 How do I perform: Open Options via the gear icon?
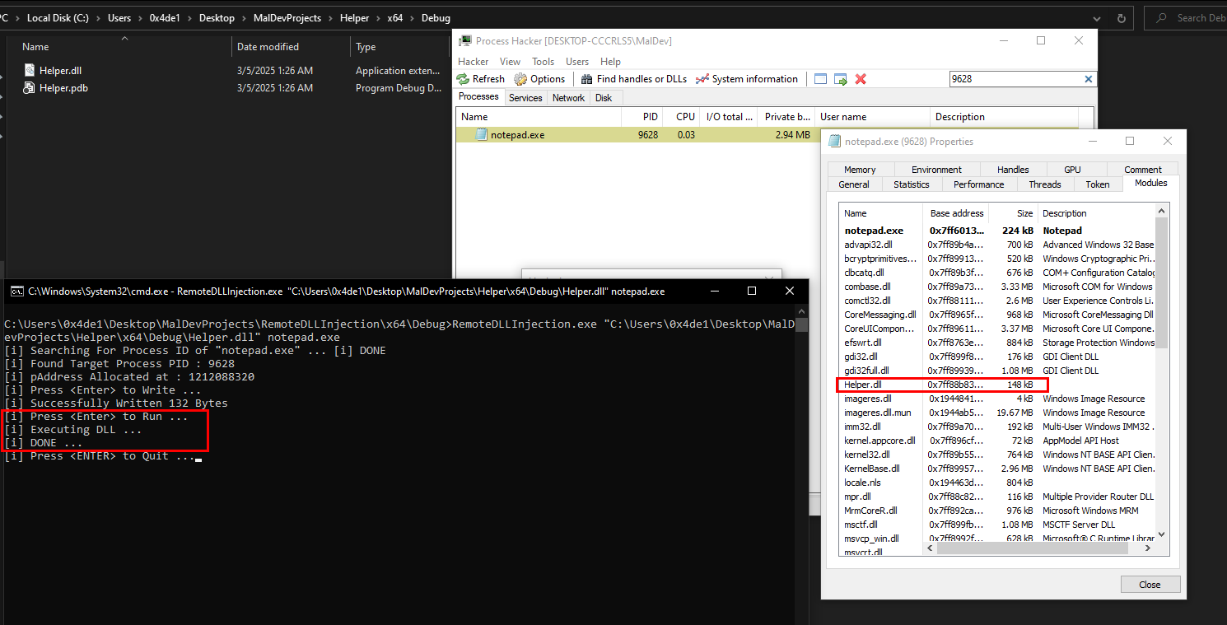click(520, 79)
